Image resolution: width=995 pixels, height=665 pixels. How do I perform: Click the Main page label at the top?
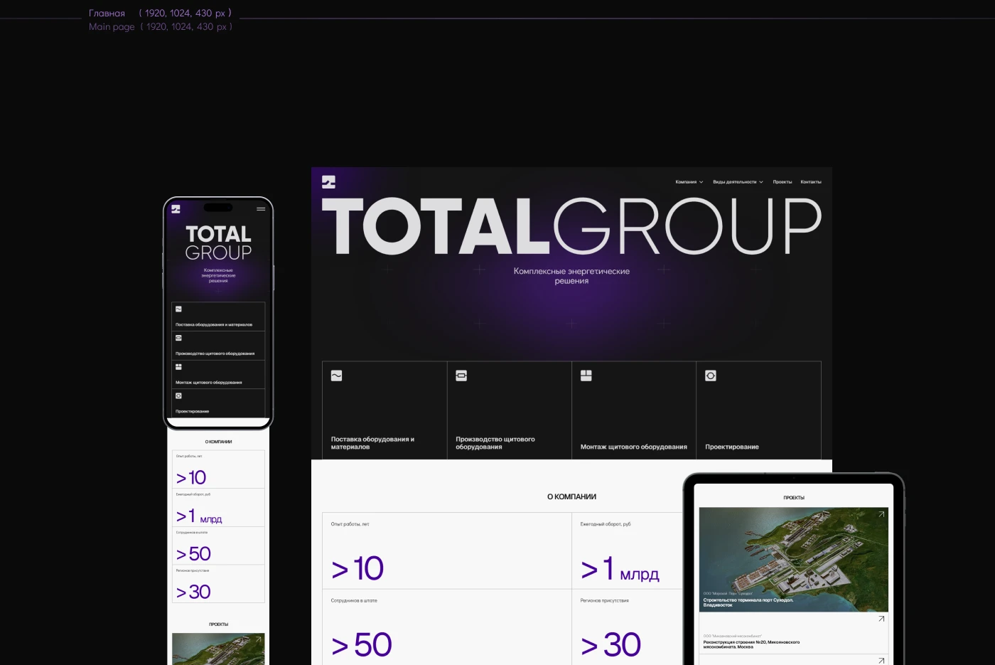(x=112, y=27)
